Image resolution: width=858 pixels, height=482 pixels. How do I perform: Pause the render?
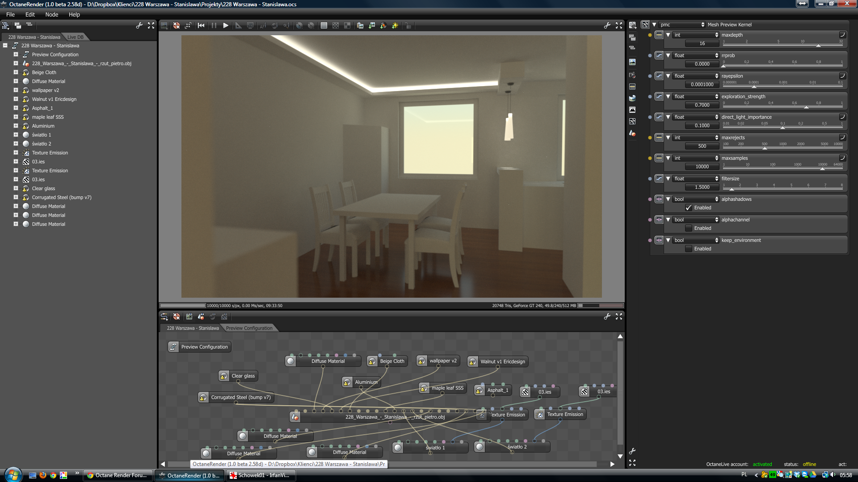[x=214, y=25]
